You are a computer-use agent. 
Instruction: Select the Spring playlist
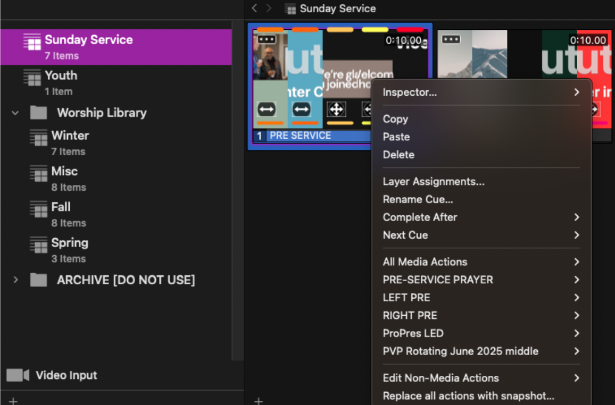pos(69,243)
